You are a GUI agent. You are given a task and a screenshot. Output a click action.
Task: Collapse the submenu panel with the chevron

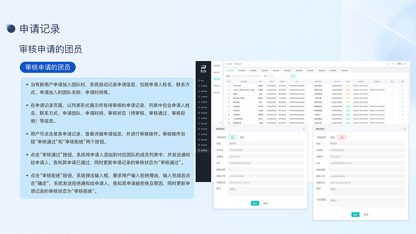(221, 122)
